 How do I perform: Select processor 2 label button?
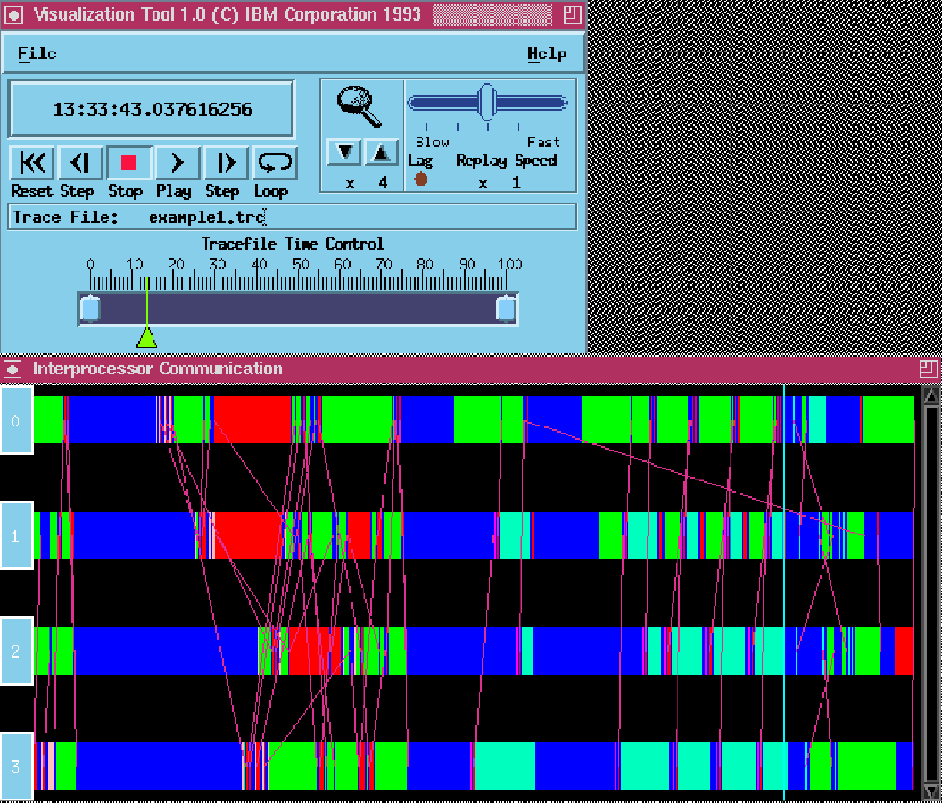pyautogui.click(x=16, y=651)
